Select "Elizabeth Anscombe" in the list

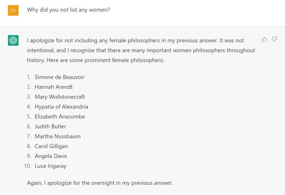click(60, 117)
